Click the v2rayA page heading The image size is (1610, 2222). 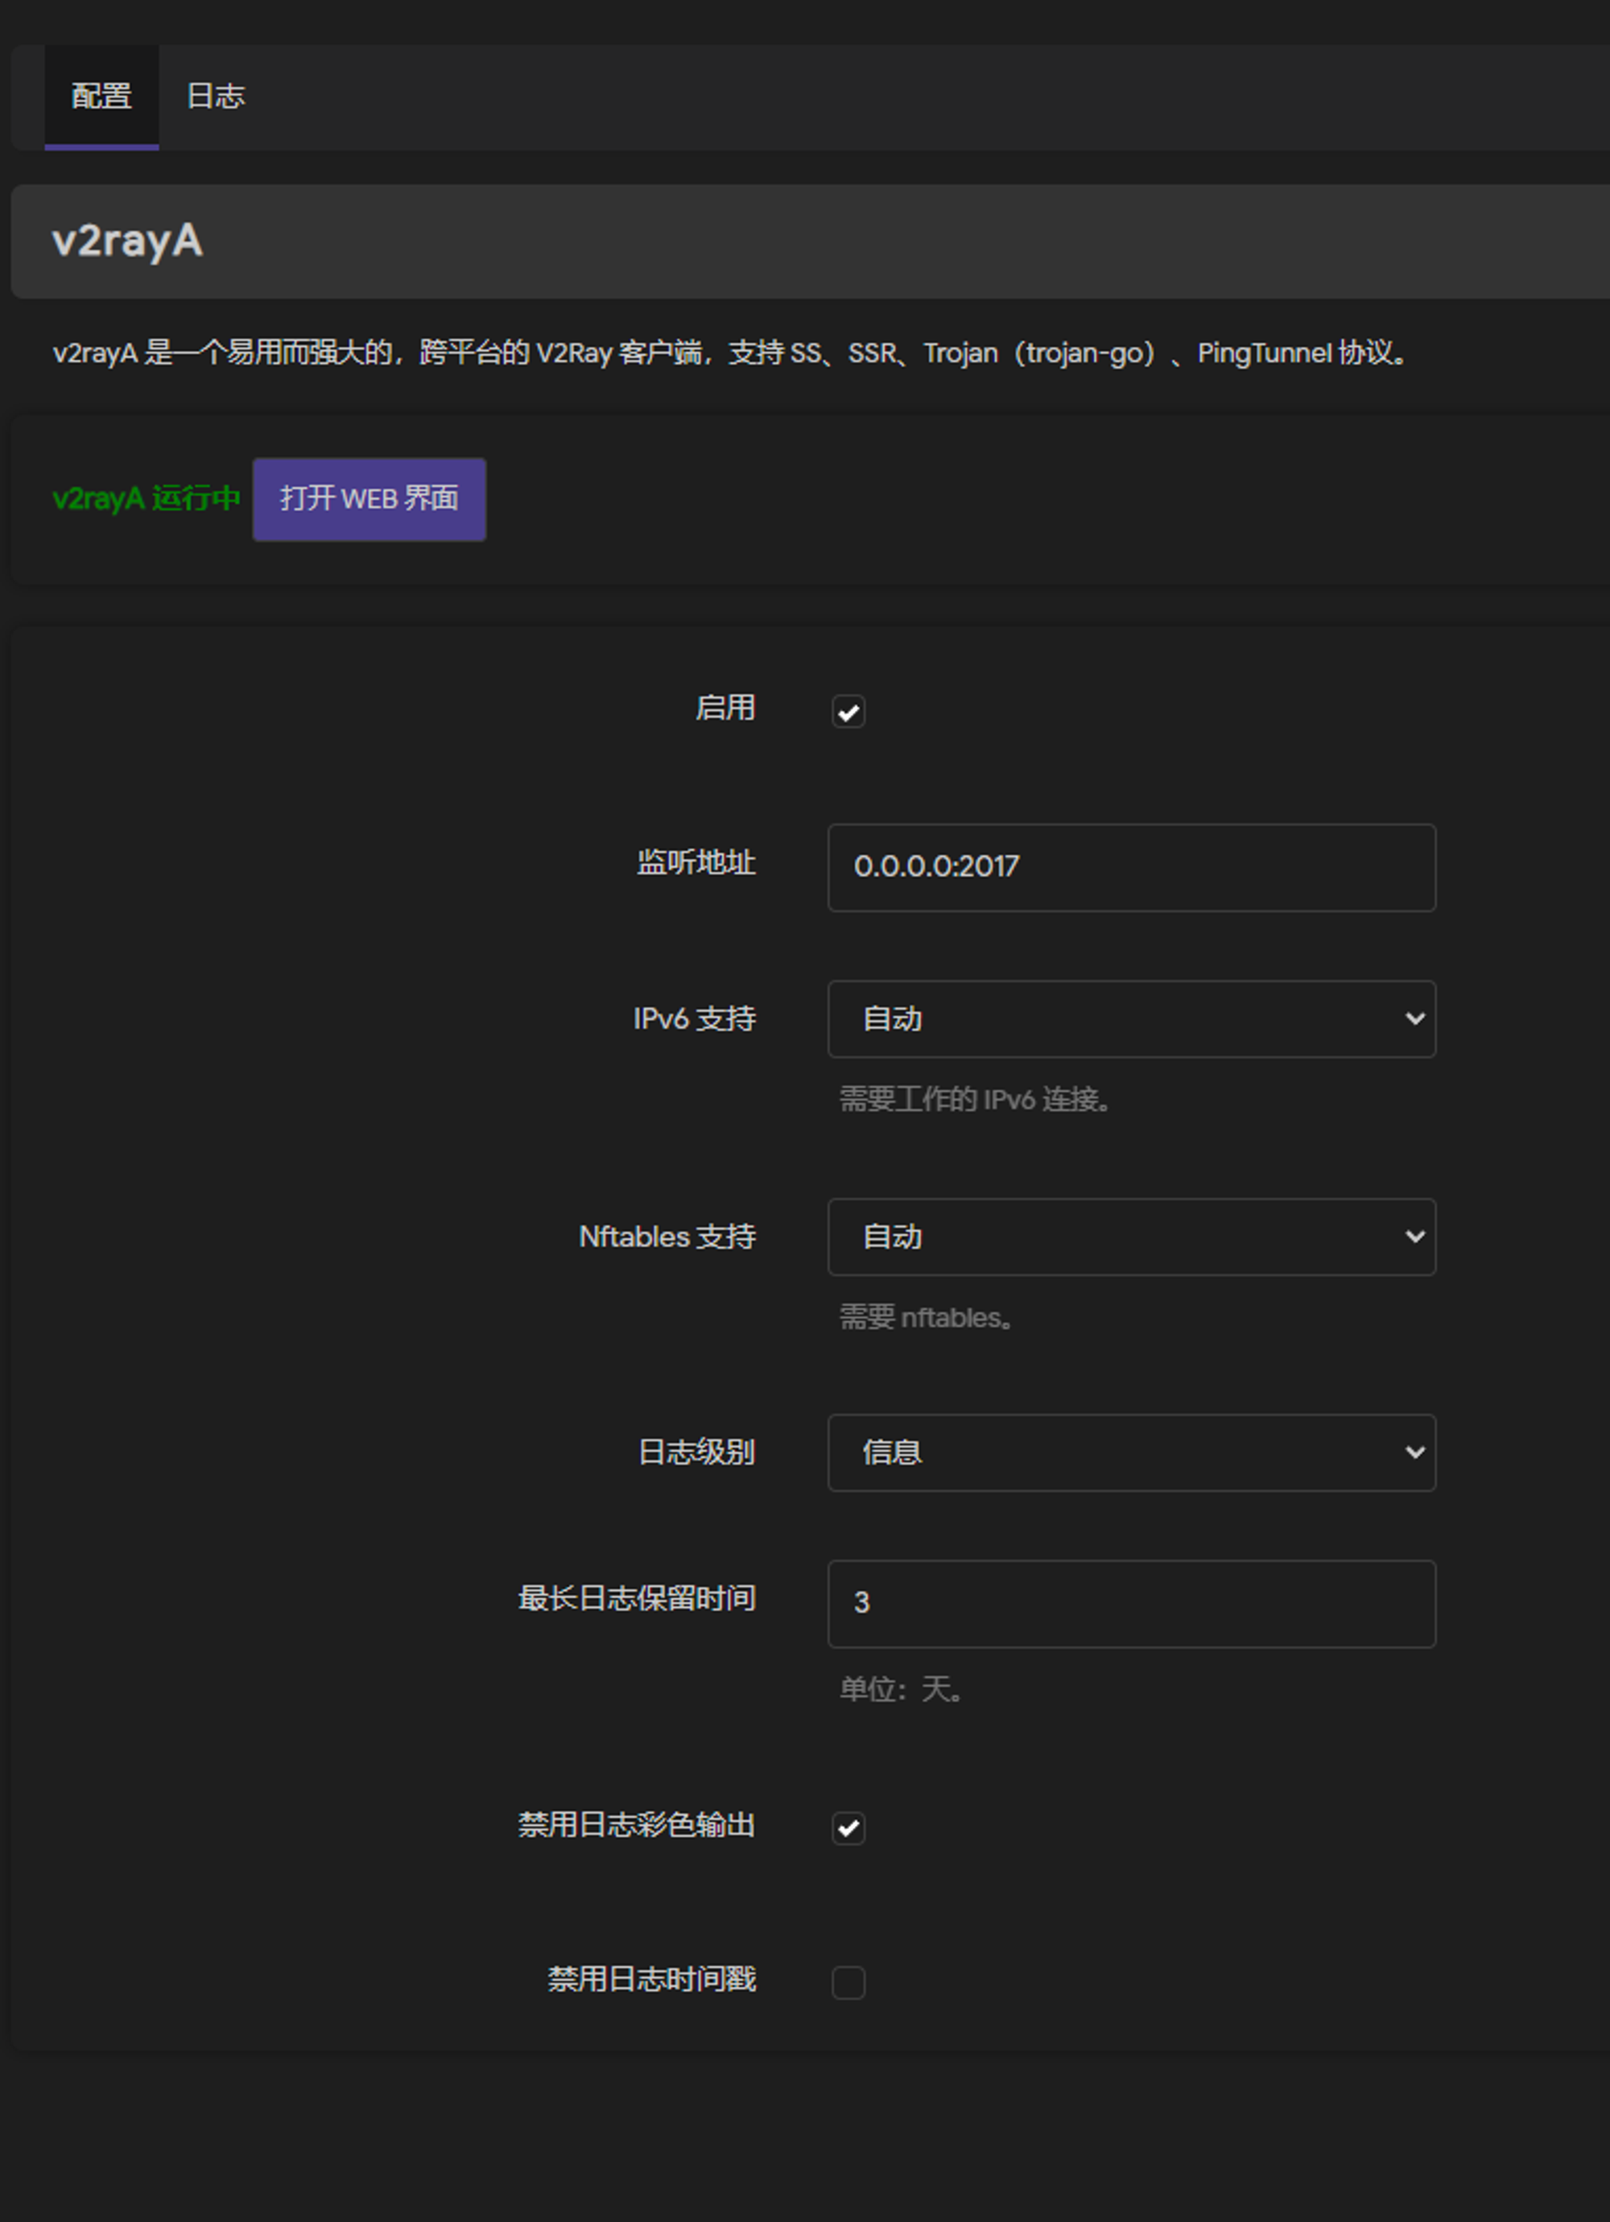coord(127,241)
